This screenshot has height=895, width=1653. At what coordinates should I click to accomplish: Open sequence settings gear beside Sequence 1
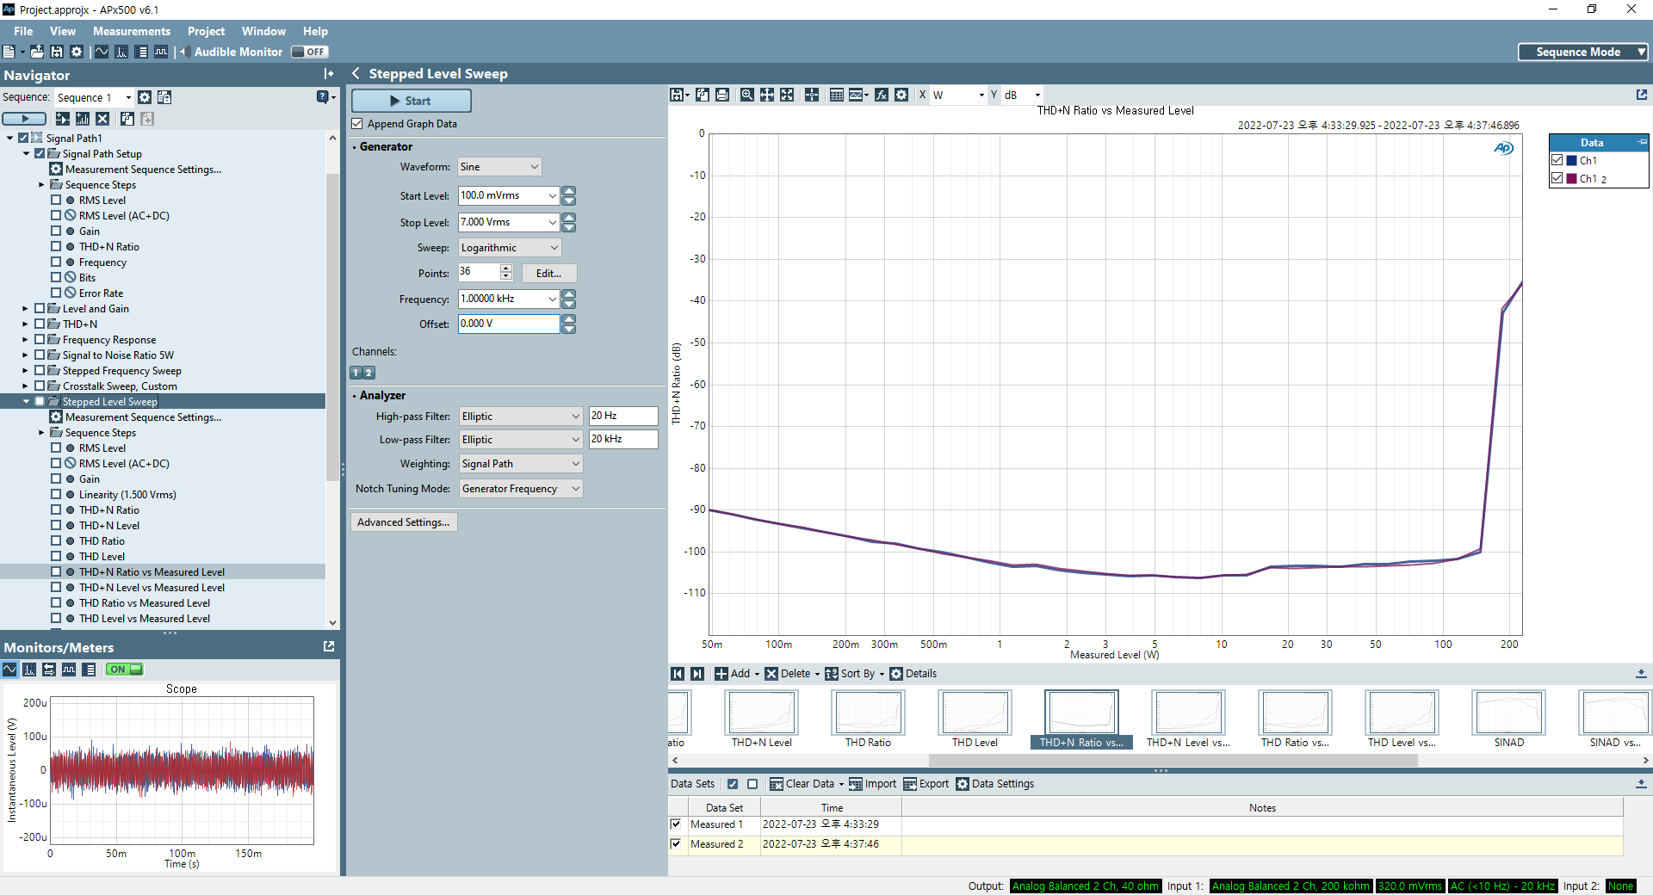[x=145, y=97]
